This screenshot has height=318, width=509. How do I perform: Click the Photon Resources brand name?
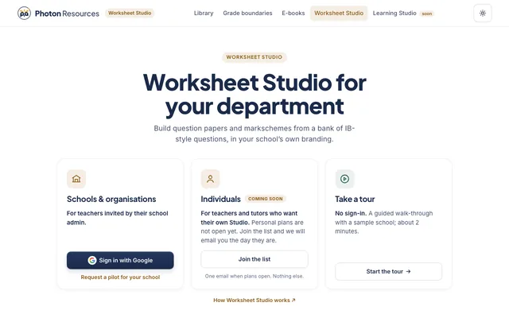[67, 14]
